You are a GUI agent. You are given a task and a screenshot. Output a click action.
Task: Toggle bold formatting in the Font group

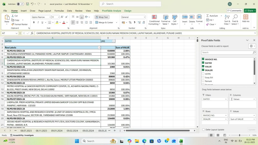(x=34, y=23)
